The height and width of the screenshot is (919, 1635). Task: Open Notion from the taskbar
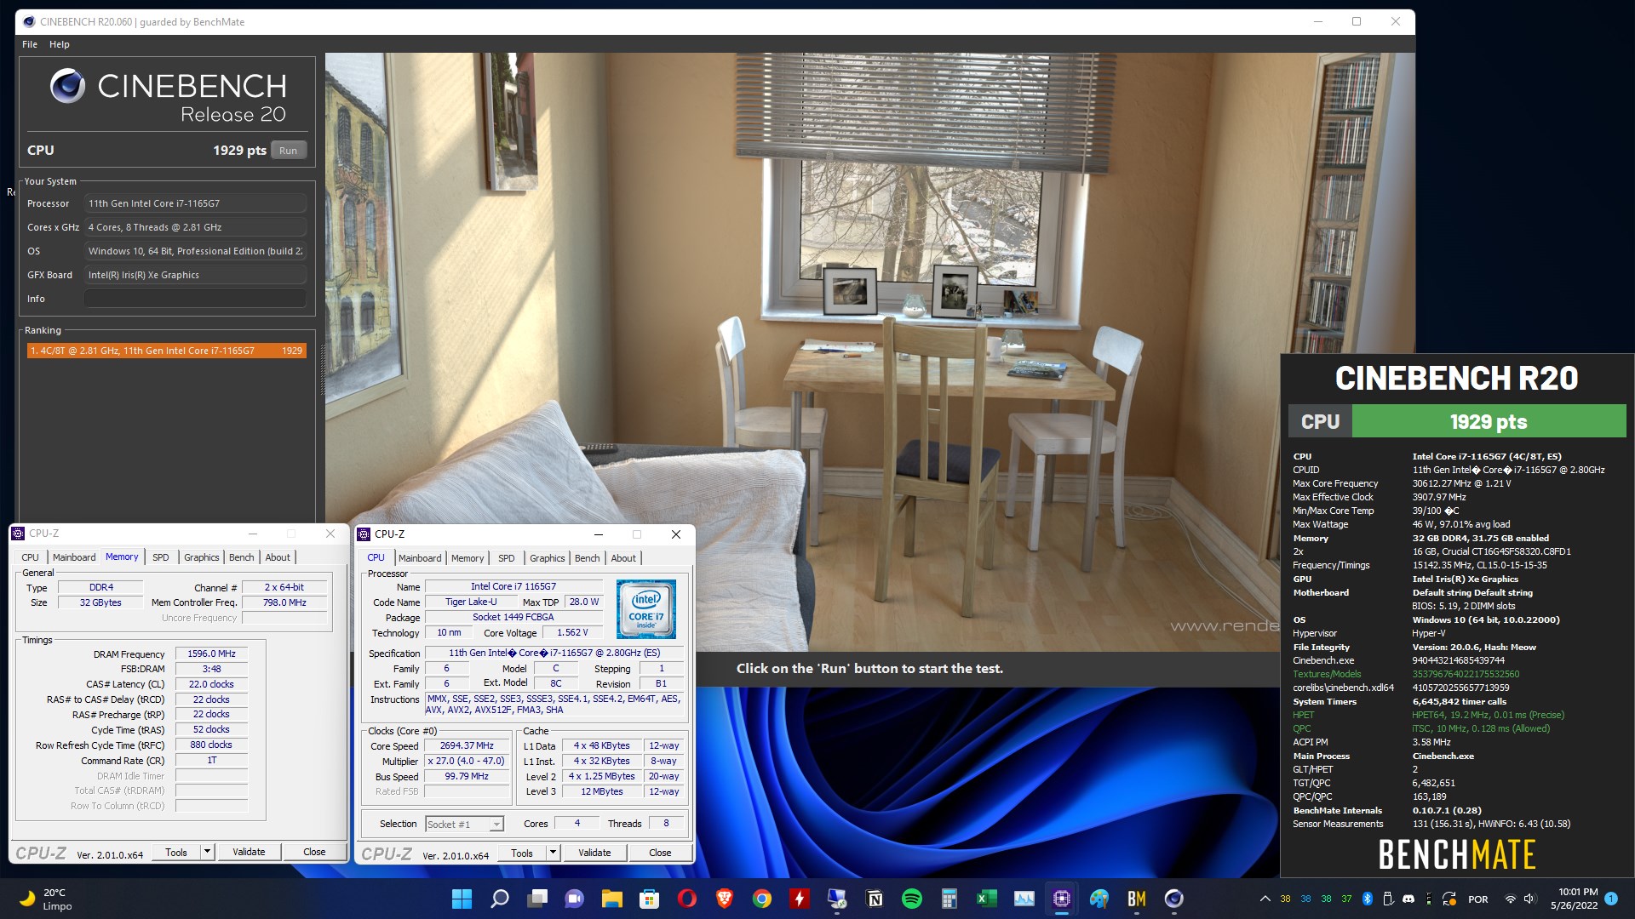point(875,899)
